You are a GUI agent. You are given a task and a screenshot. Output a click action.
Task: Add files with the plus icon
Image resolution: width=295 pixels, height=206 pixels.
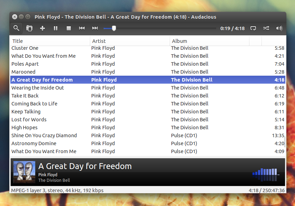point(42,28)
